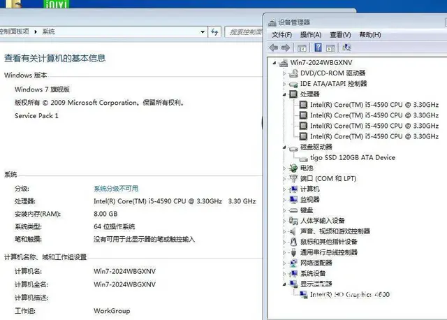
Task: Select the 键盘 keyboard icon
Action: 293,210
